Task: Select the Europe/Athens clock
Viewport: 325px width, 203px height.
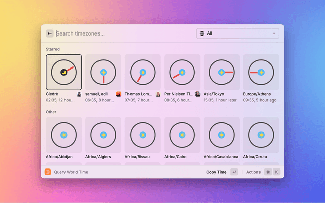Action: click(261, 72)
